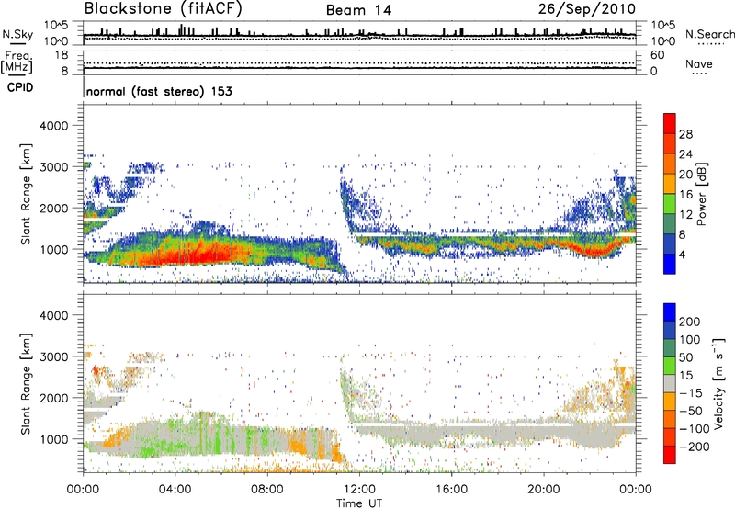
Task: Select the power panel 'Slant Range [km]' label
Action: coord(27,194)
